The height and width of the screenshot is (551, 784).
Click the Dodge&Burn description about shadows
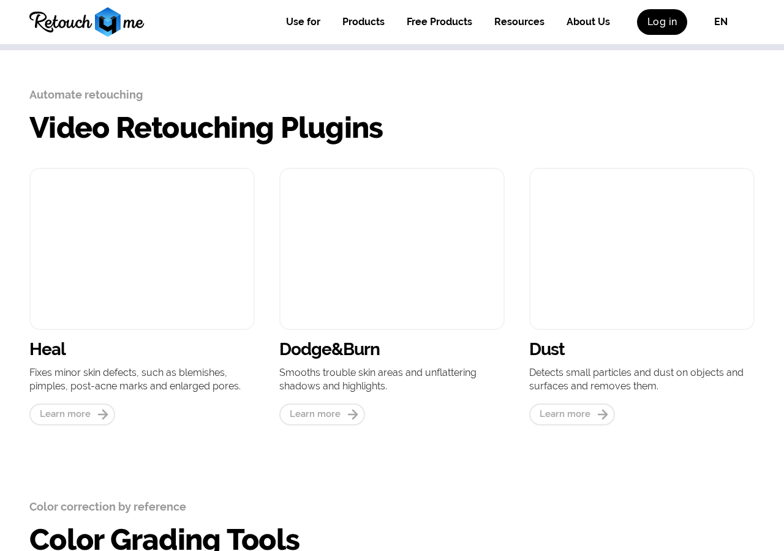click(378, 380)
